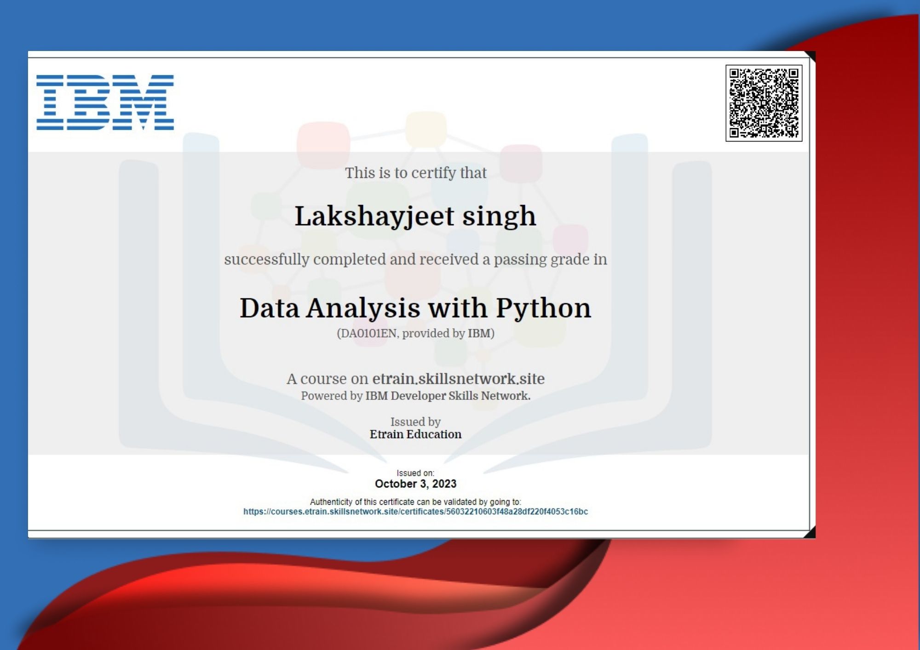This screenshot has height=650, width=920.
Task: Click the DA0101EN course code line
Action: point(415,333)
